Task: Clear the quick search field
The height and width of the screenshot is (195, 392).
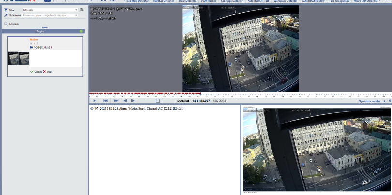Action: (x=76, y=15)
